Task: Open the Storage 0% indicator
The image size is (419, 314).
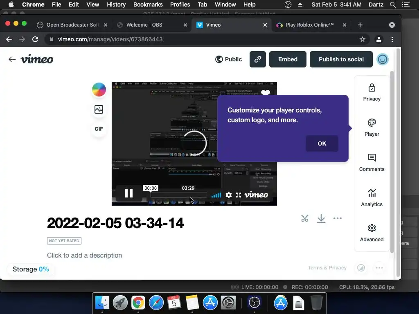Action: pos(31,269)
